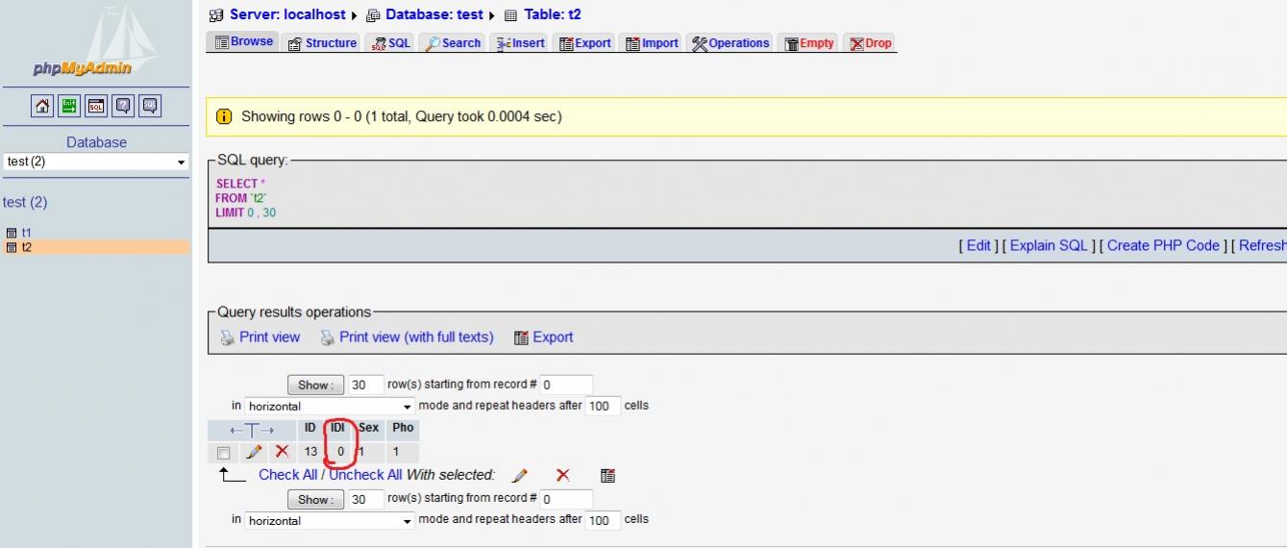This screenshot has width=1287, height=548.
Task: Delete row 13 with red X
Action: [282, 451]
